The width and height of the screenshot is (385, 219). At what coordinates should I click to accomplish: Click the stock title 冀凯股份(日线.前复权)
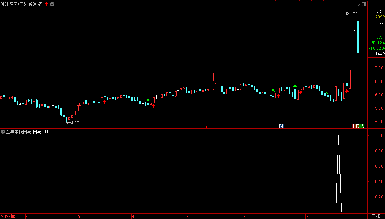pyautogui.click(x=22, y=4)
